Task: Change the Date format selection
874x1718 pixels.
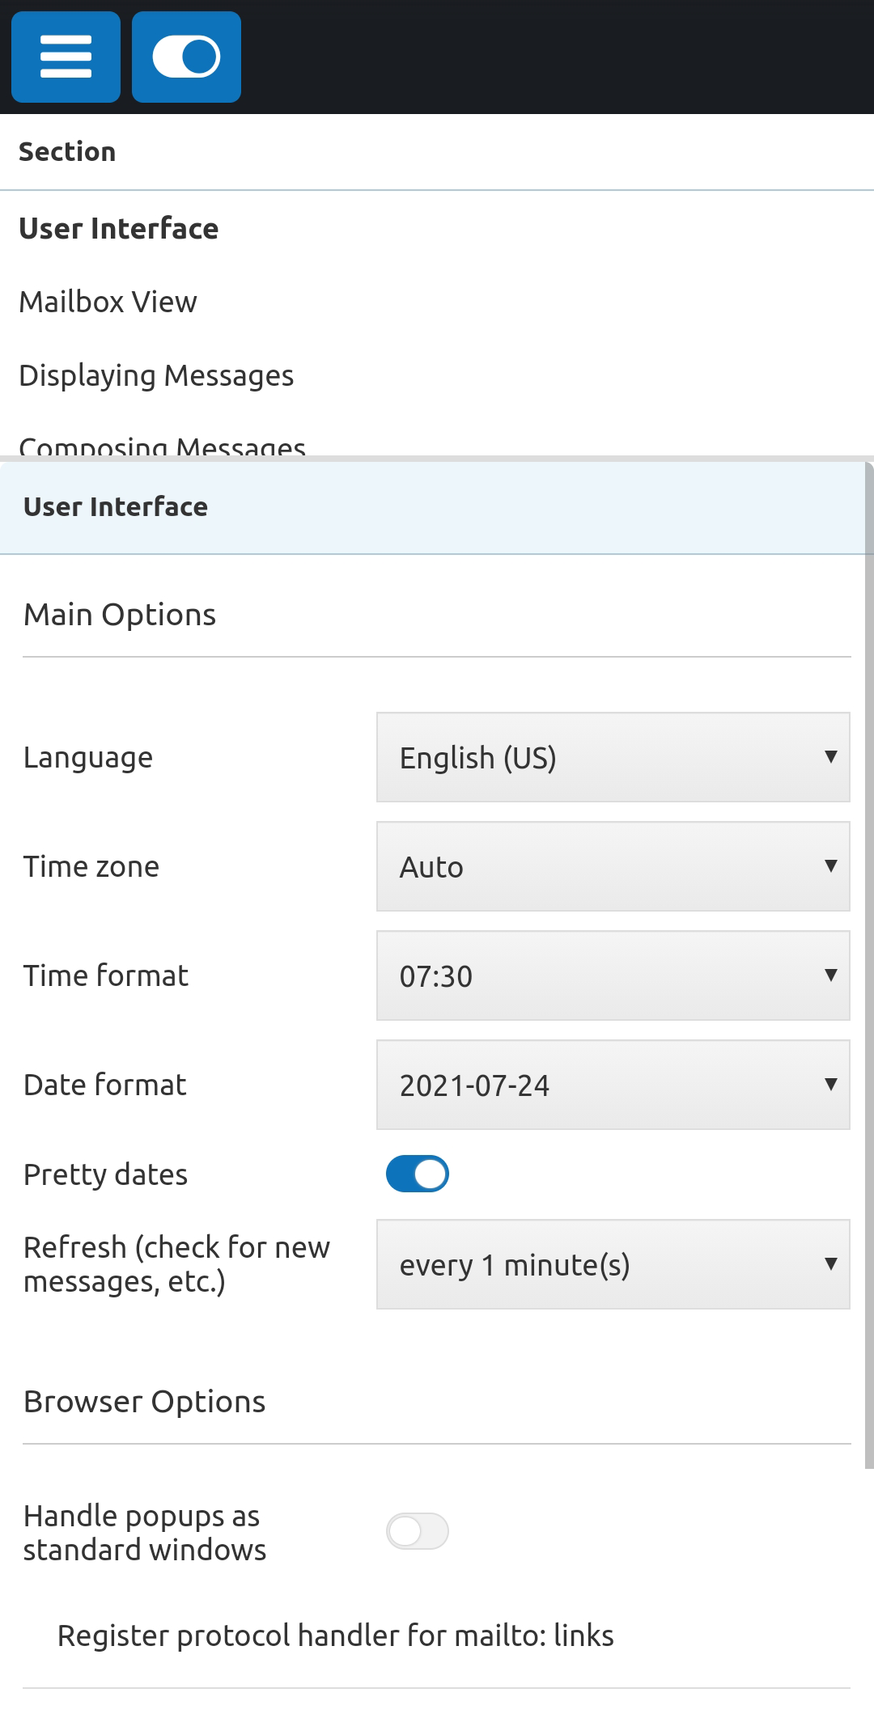Action: [613, 1085]
